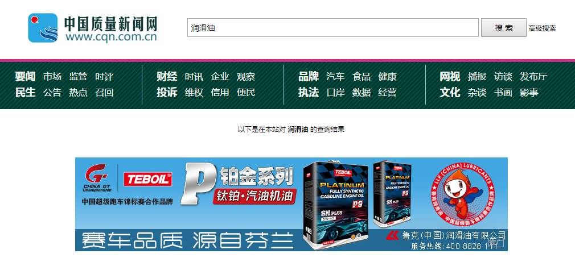
Task: Click the China GT Championship logo
Action: click(97, 178)
